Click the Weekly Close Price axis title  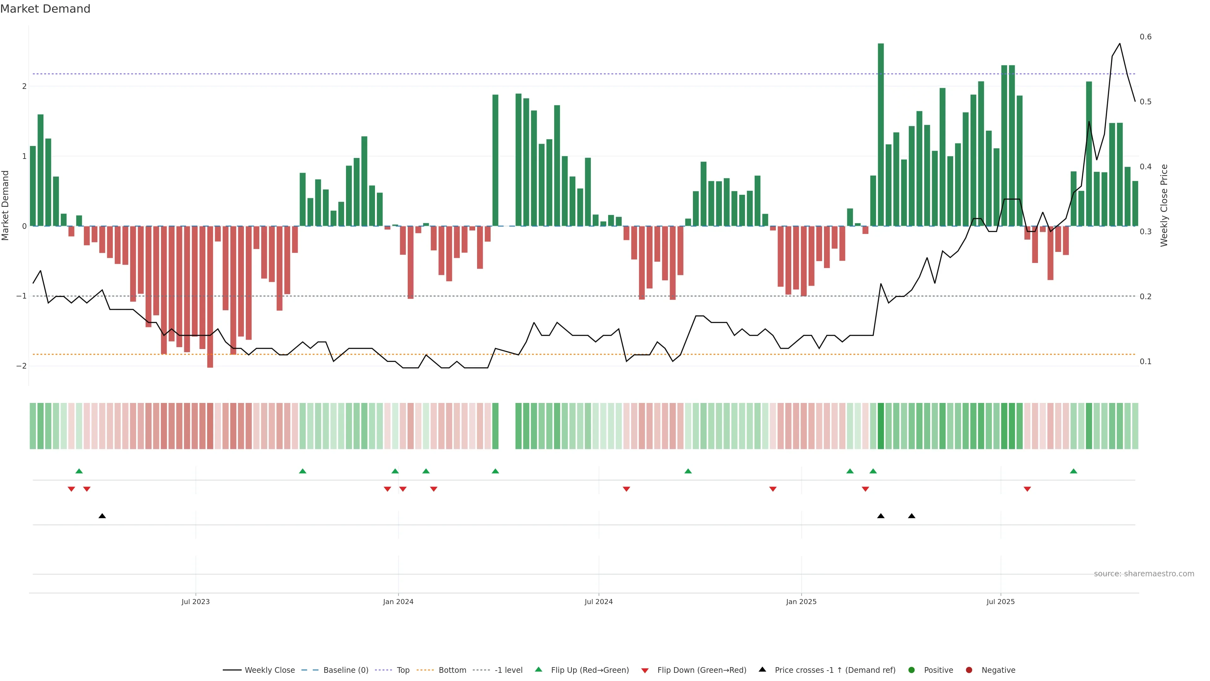pos(1163,205)
